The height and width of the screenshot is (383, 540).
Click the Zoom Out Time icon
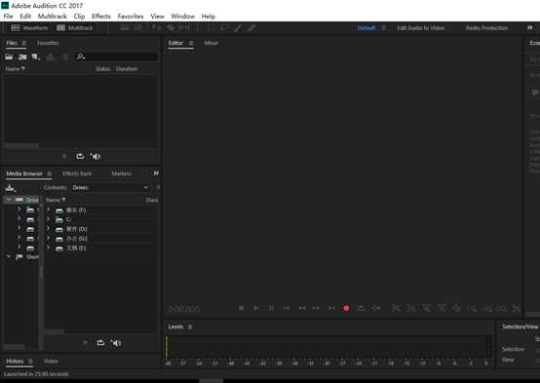tap(442, 308)
